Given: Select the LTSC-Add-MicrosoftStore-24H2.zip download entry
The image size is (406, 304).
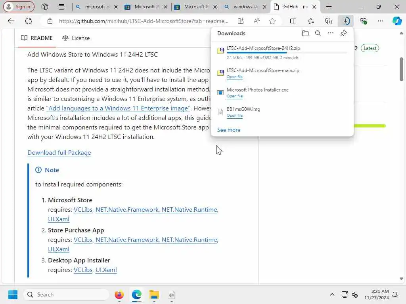Looking at the screenshot, I should coord(282,53).
